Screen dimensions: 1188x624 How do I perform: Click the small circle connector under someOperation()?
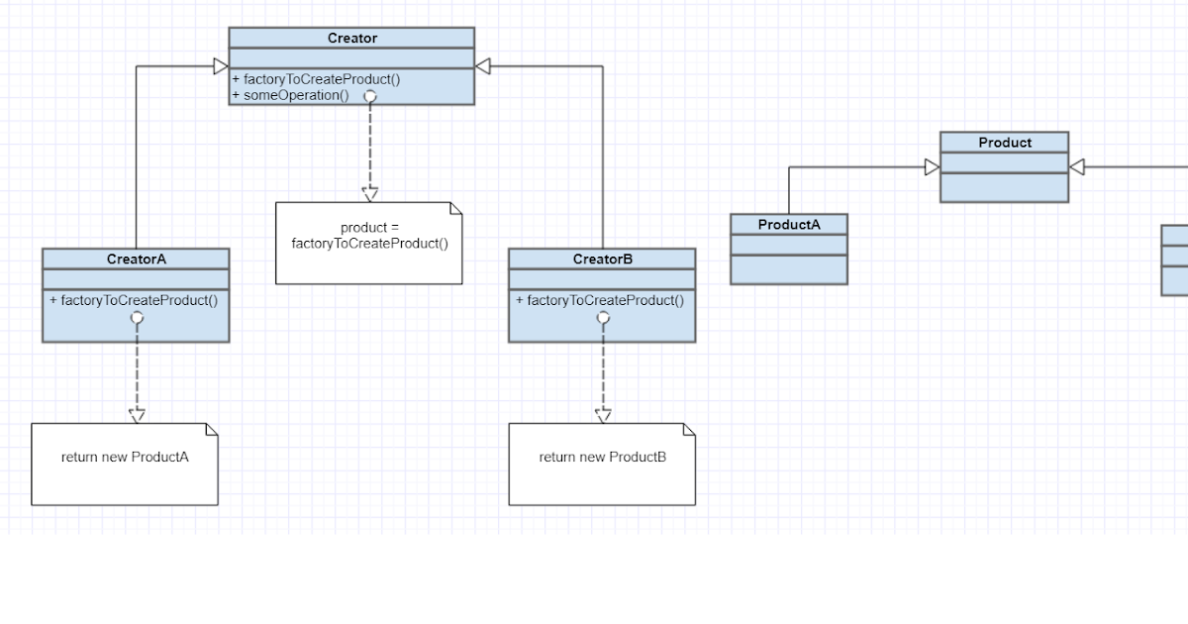pos(370,96)
